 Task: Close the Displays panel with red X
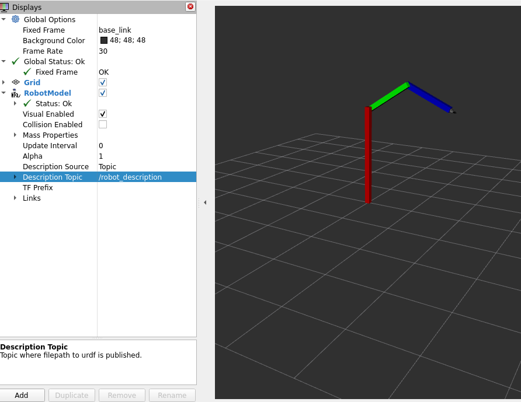pyautogui.click(x=190, y=6)
